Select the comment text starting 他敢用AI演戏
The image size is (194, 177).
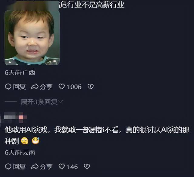[x=97, y=135]
